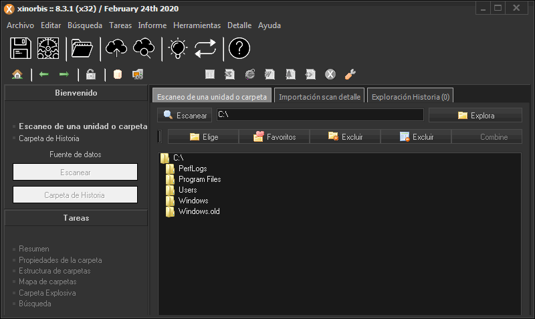Open the Archivo menu
535x319 pixels.
[20, 25]
